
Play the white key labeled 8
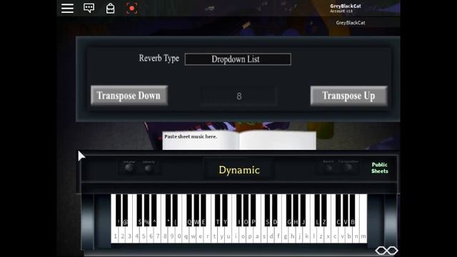[x=165, y=236]
